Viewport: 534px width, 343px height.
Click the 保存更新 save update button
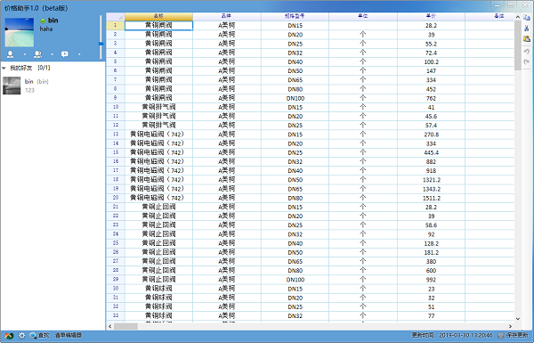(x=513, y=336)
